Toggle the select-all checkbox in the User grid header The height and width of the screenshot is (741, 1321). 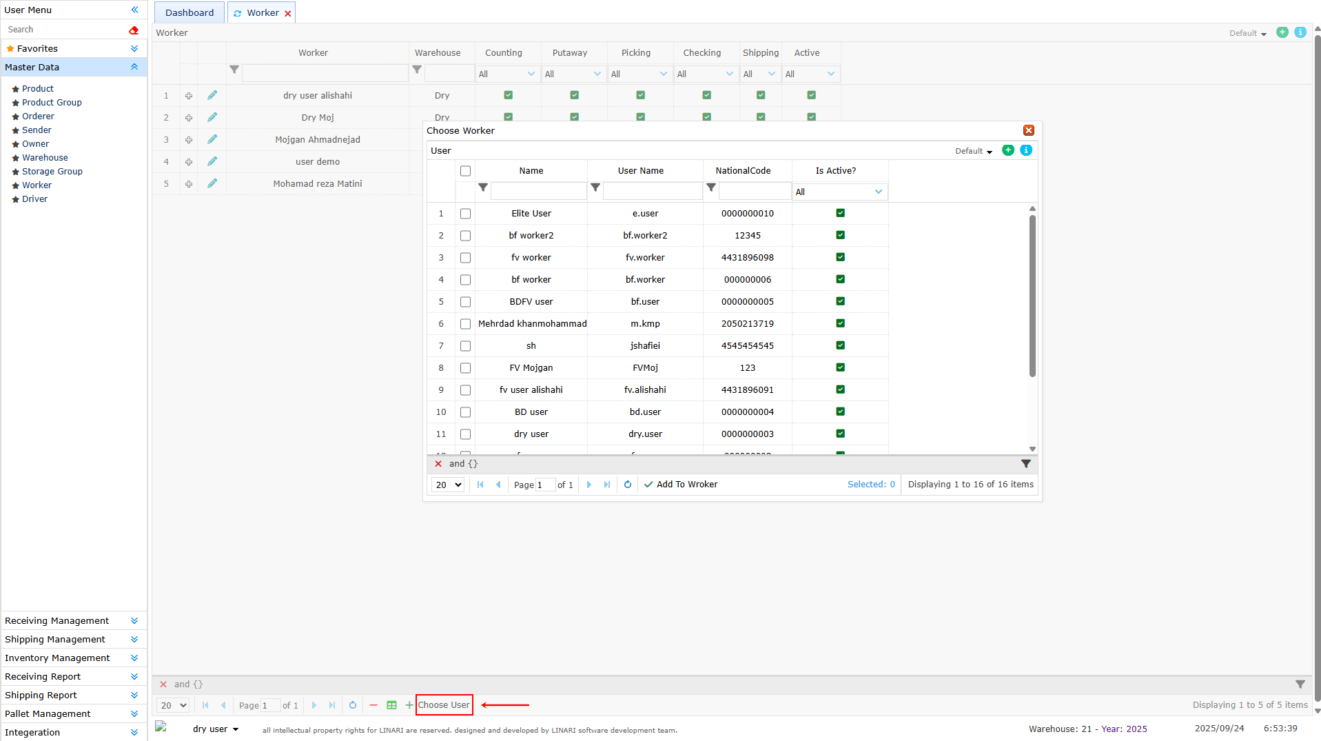click(466, 171)
